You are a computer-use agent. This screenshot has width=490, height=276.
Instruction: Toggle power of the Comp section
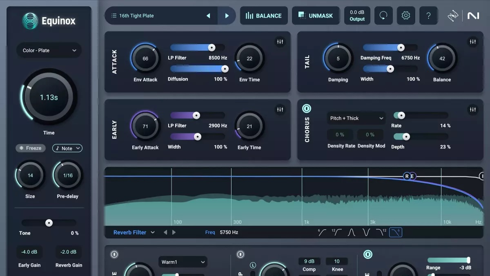pyautogui.click(x=240, y=254)
